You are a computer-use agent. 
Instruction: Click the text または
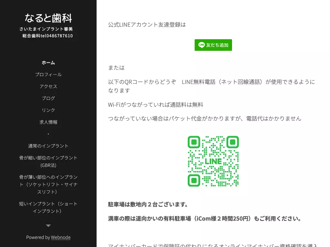(x=116, y=68)
